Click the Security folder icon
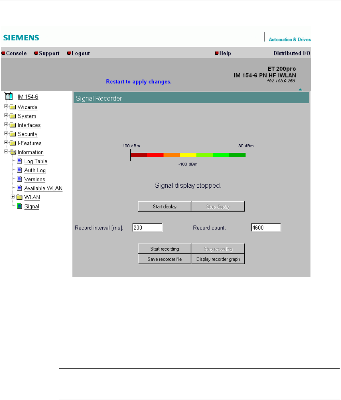Viewport: 341px width, 400px height. 13,134
